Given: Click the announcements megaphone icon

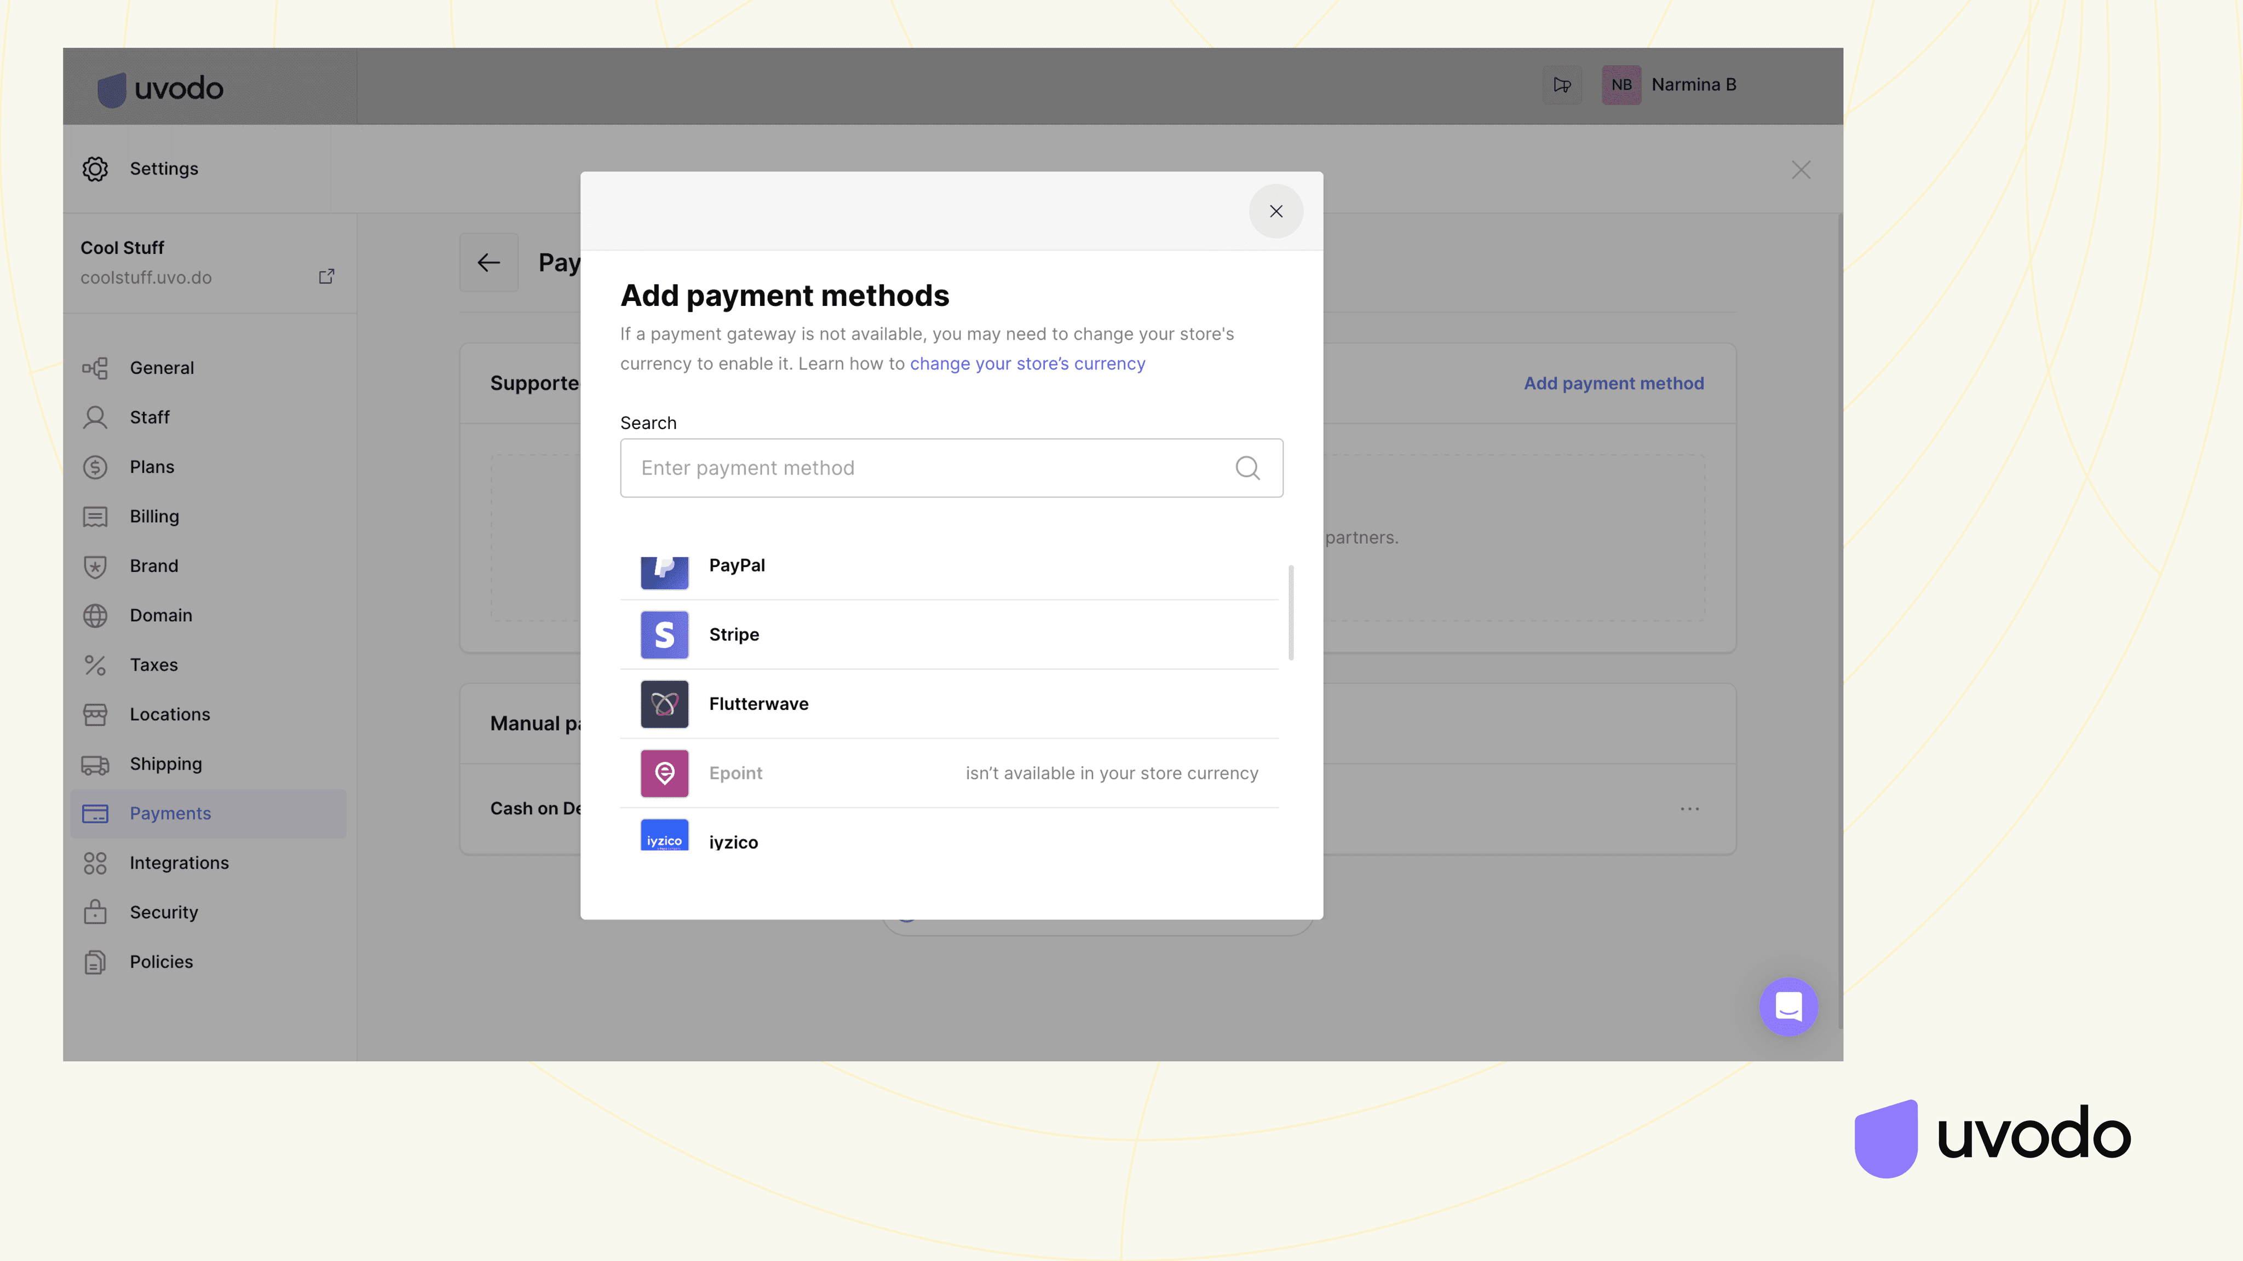Looking at the screenshot, I should click(1562, 85).
